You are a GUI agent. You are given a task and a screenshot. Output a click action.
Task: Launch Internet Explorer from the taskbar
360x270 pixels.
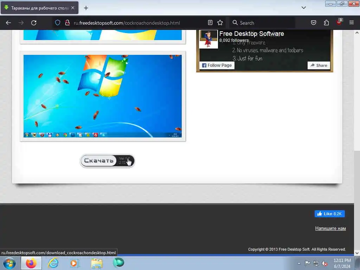[53, 263]
